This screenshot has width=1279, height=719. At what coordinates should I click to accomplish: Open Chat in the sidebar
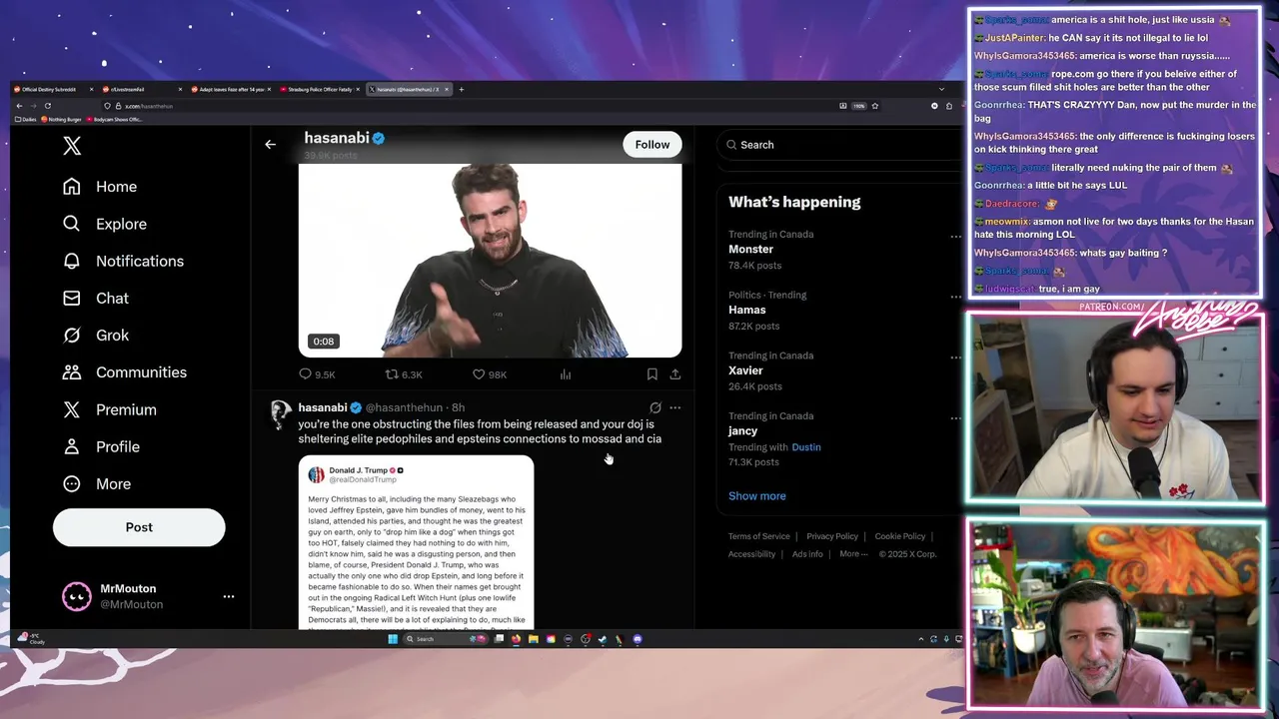(x=96, y=298)
